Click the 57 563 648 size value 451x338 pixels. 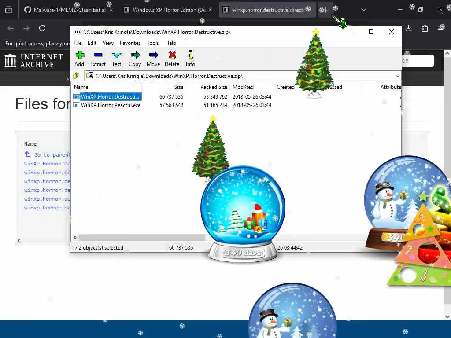click(171, 105)
